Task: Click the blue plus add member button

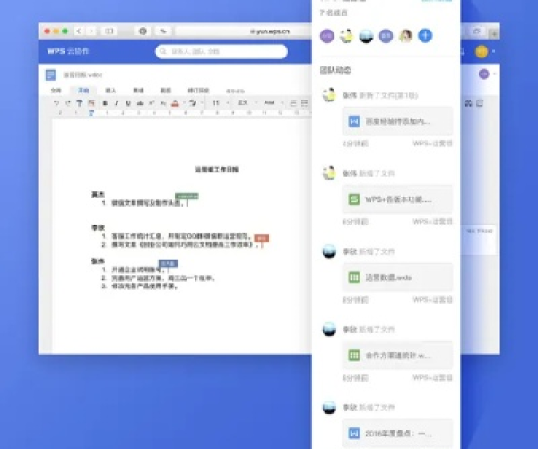Action: click(425, 35)
